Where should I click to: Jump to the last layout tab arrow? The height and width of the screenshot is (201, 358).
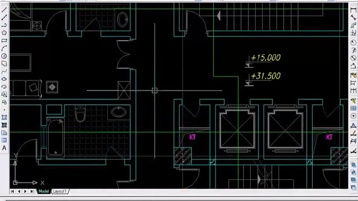pyautogui.click(x=32, y=191)
